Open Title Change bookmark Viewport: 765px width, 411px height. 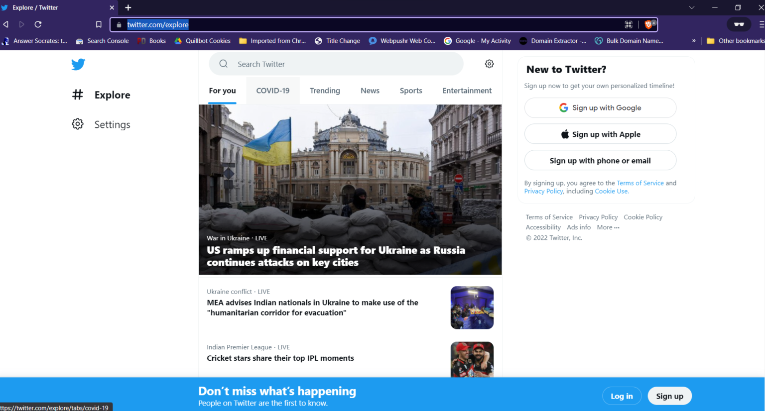(x=338, y=41)
